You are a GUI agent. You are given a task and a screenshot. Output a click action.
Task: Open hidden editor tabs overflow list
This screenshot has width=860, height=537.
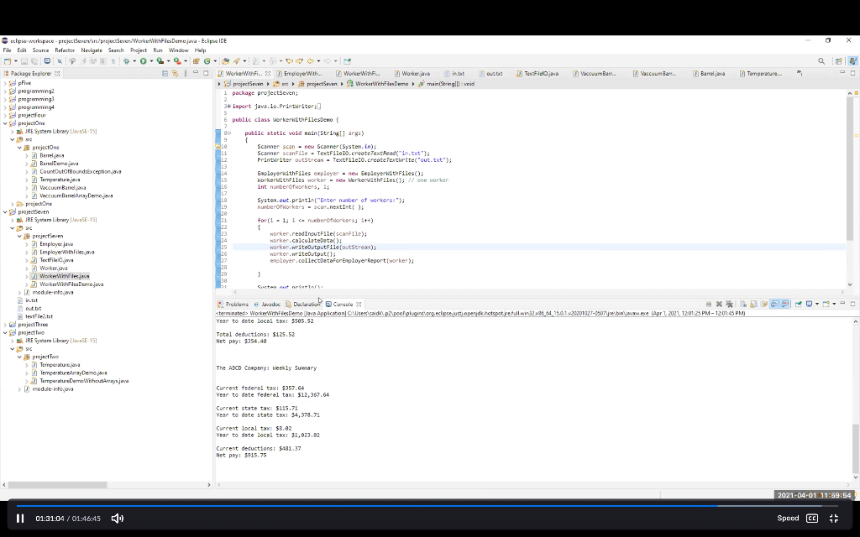click(x=800, y=73)
